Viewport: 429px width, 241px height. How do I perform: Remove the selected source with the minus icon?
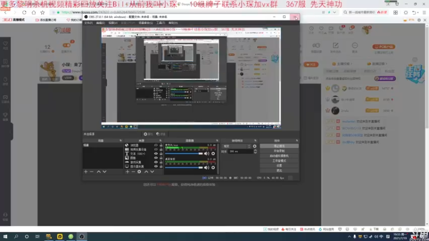[133, 171]
